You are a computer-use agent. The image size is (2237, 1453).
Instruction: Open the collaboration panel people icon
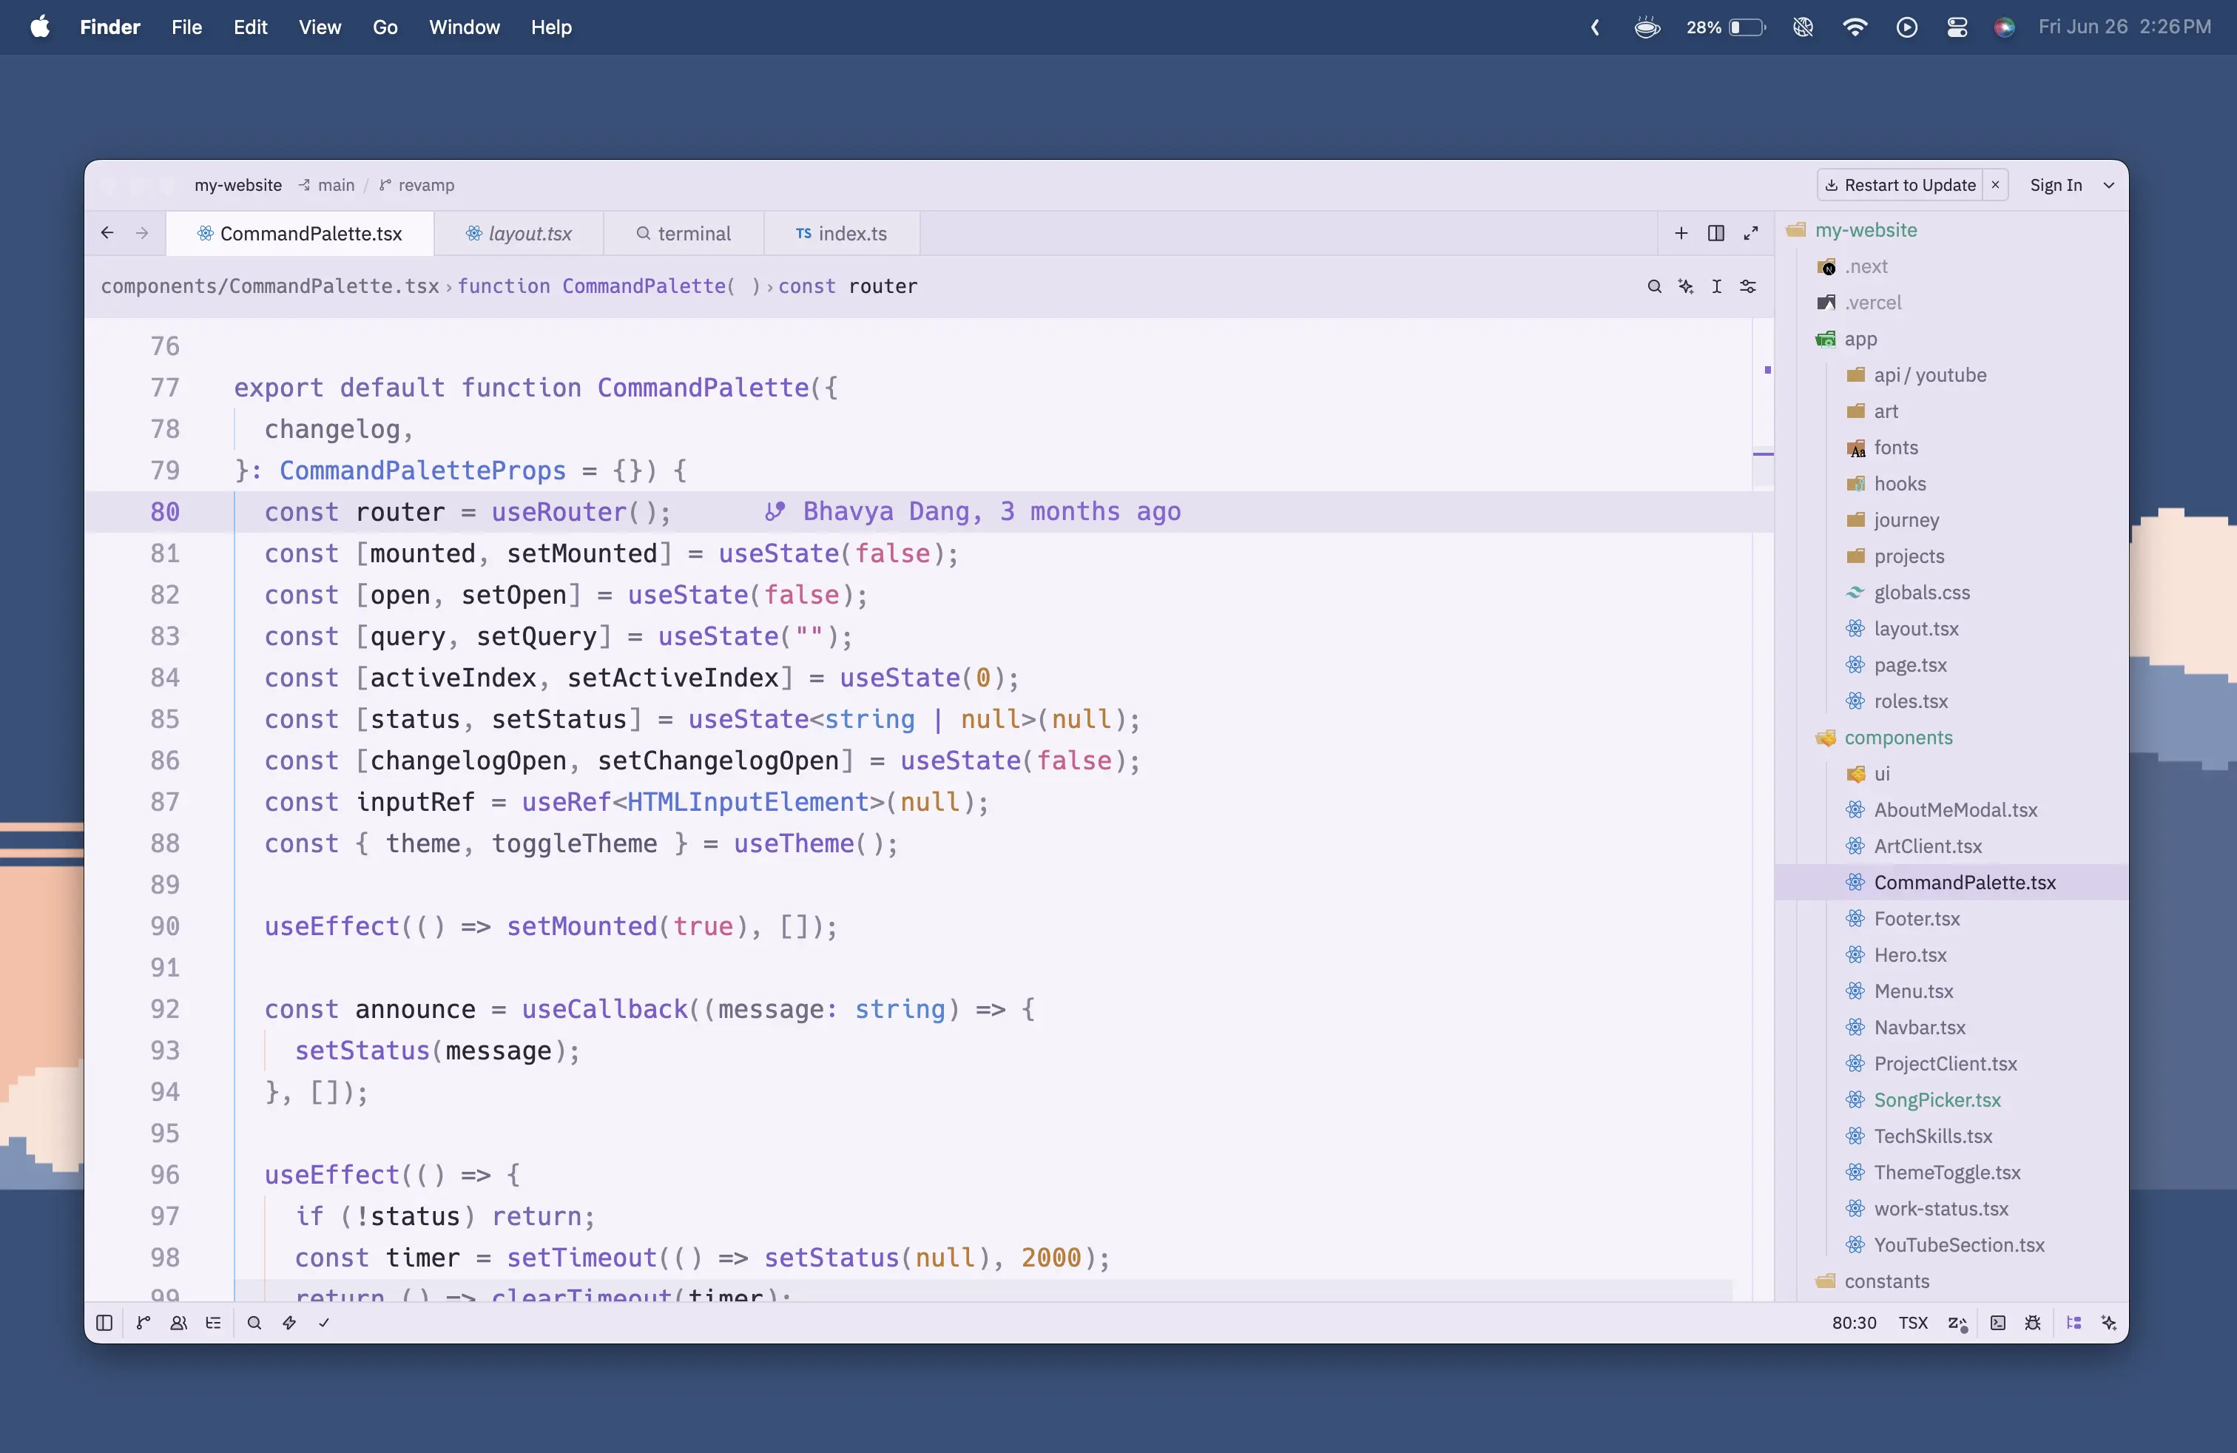(178, 1322)
